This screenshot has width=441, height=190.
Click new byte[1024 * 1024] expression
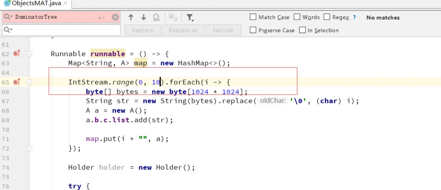coord(197,92)
